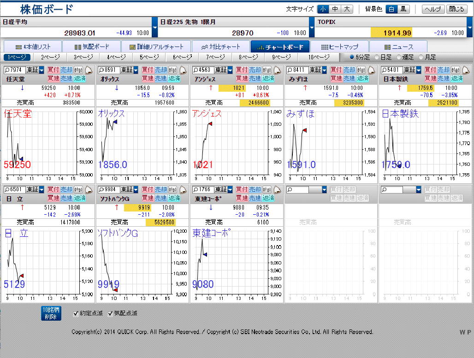This screenshot has height=358, width=474.
Task: Toggle the 約定点滅 checkbox
Action: [76, 314]
